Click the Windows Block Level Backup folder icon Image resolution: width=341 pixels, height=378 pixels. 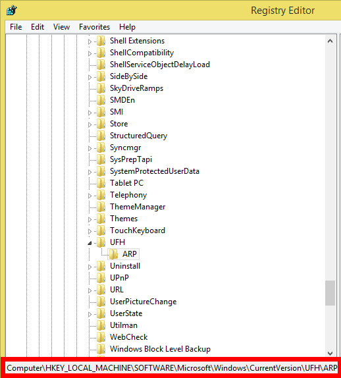click(101, 349)
